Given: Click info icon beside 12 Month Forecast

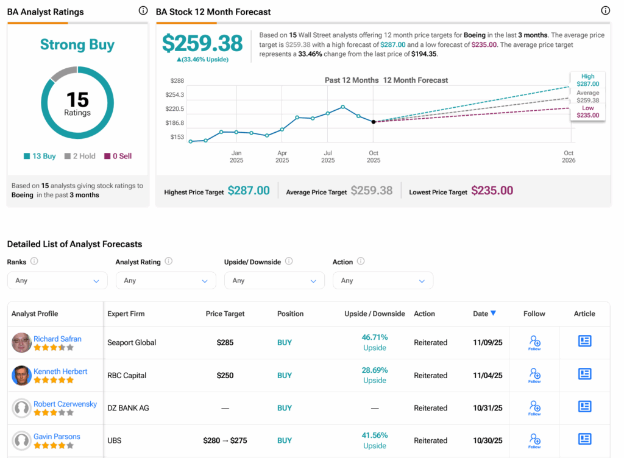Looking at the screenshot, I should point(605,11).
